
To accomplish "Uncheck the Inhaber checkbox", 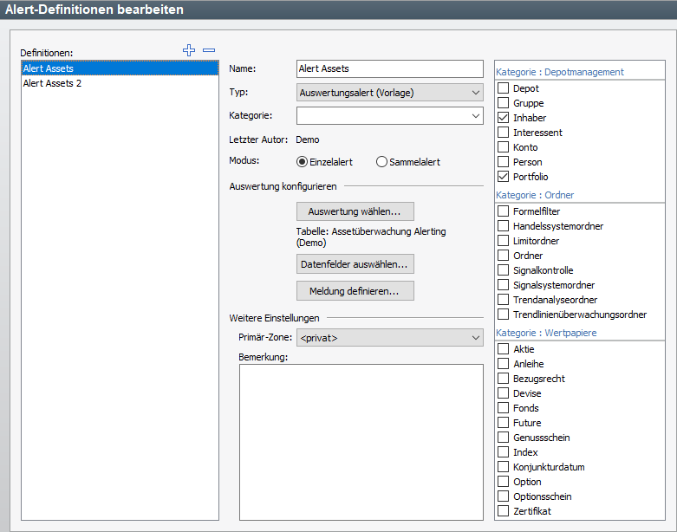I will tap(504, 118).
